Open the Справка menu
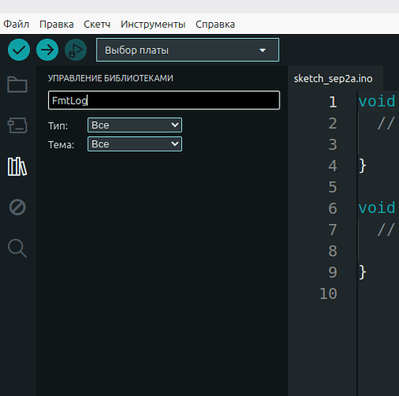This screenshot has width=399, height=396. pos(215,24)
